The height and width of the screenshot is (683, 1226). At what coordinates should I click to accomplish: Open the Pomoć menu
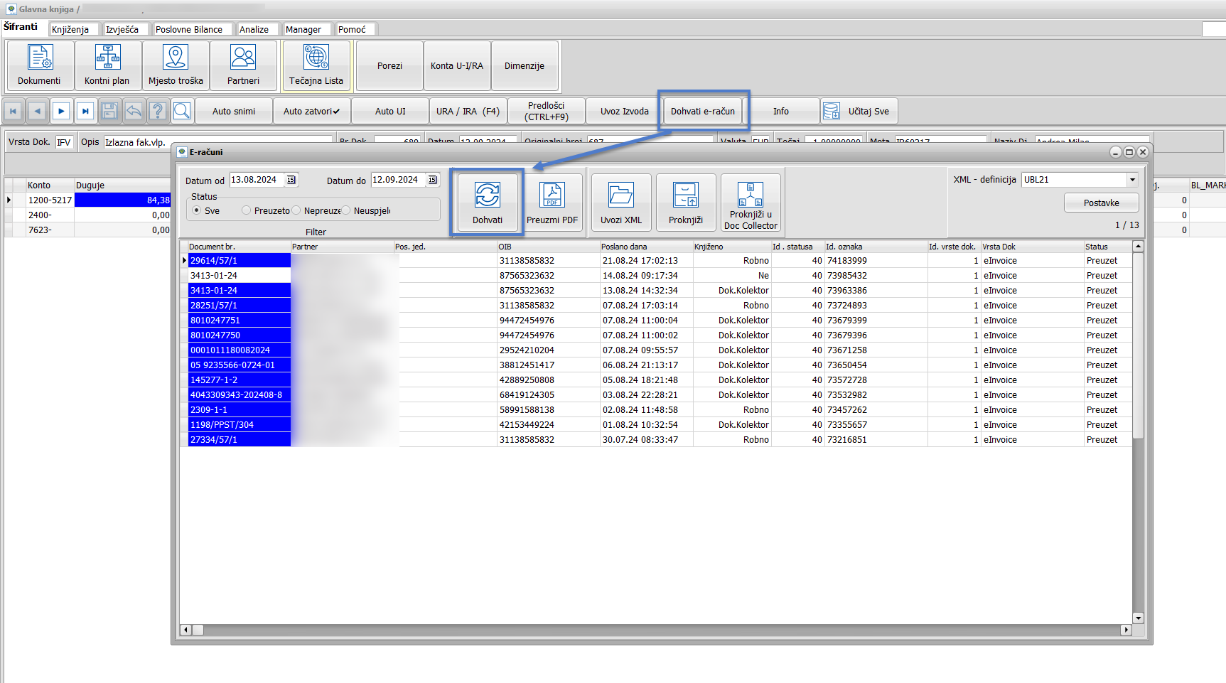click(352, 29)
